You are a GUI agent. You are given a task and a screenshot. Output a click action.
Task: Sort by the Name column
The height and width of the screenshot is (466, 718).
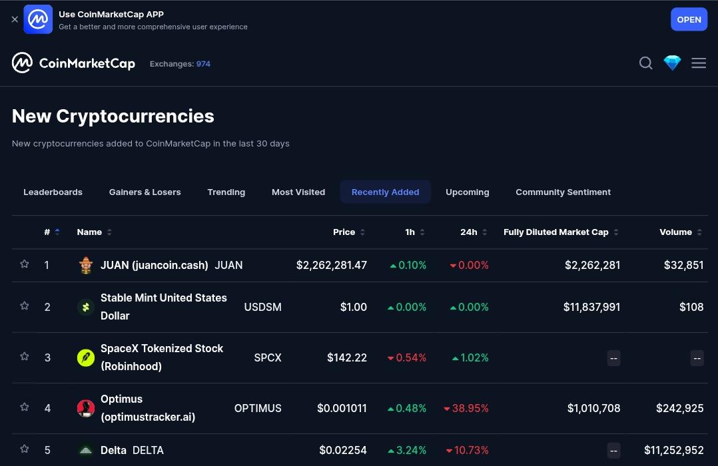click(95, 232)
